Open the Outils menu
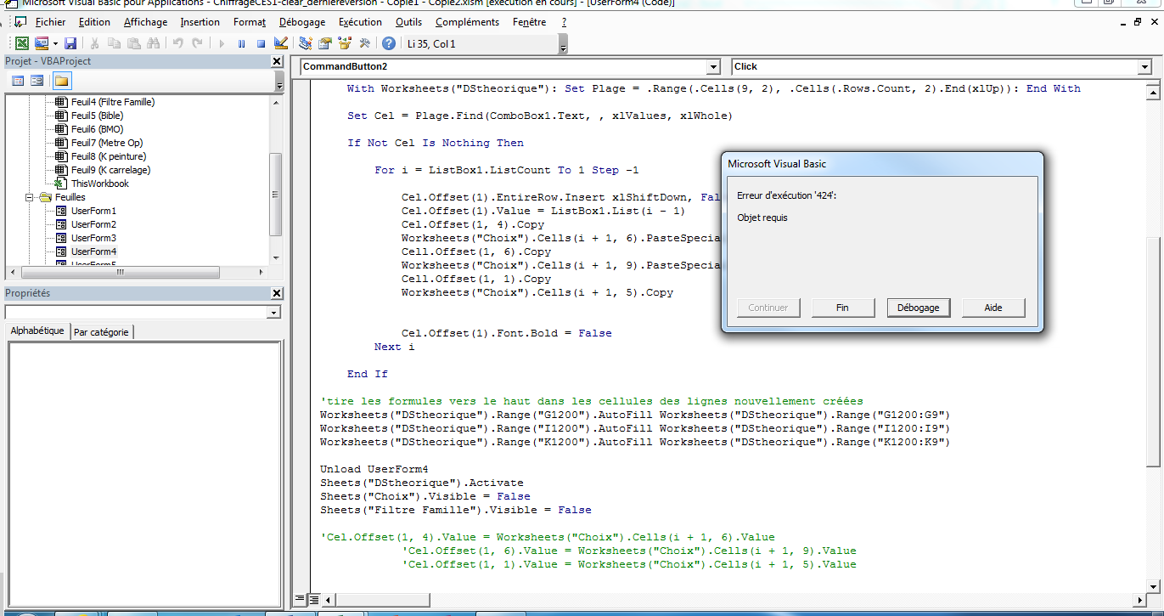 (x=408, y=22)
